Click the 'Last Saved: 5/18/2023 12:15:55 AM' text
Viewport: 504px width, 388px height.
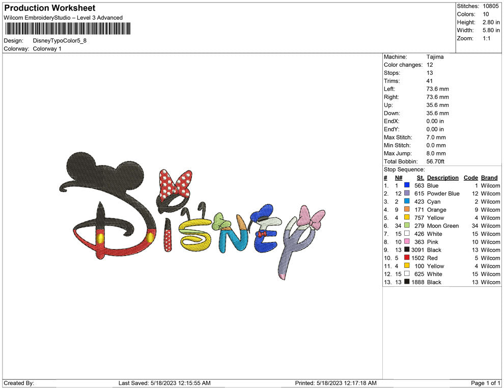pyautogui.click(x=164, y=383)
